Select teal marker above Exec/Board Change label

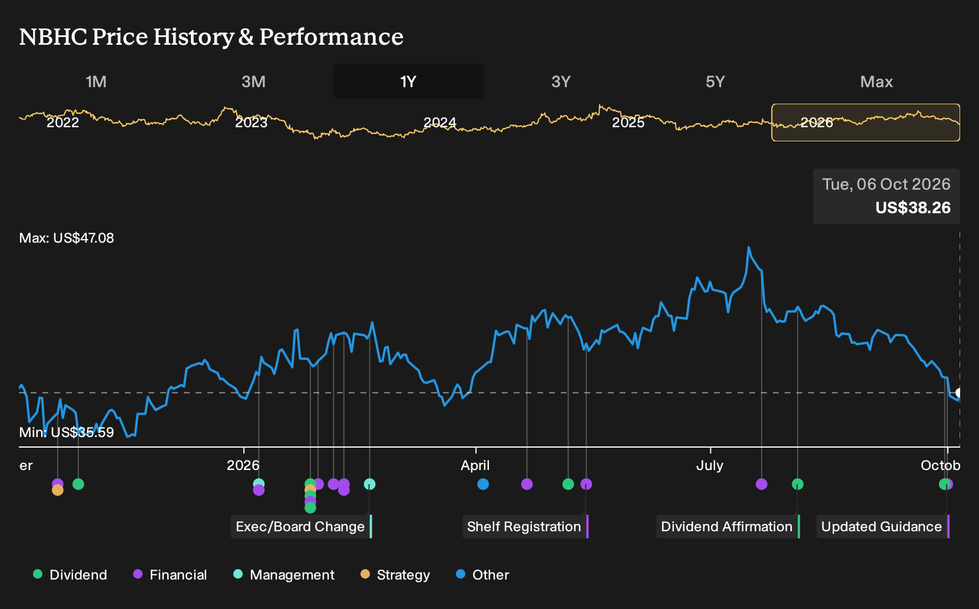[369, 484]
